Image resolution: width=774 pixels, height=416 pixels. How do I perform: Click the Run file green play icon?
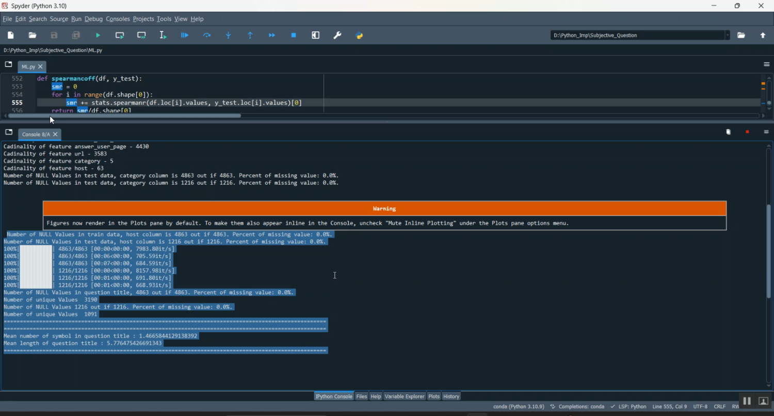pyautogui.click(x=98, y=36)
